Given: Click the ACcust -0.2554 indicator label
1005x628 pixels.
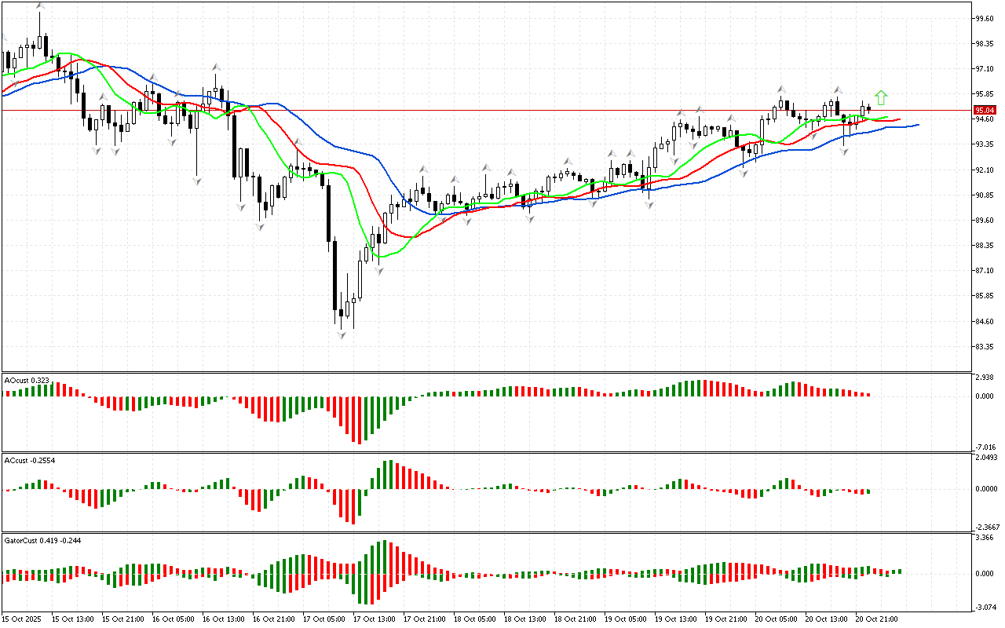Looking at the screenshot, I should pyautogui.click(x=28, y=459).
